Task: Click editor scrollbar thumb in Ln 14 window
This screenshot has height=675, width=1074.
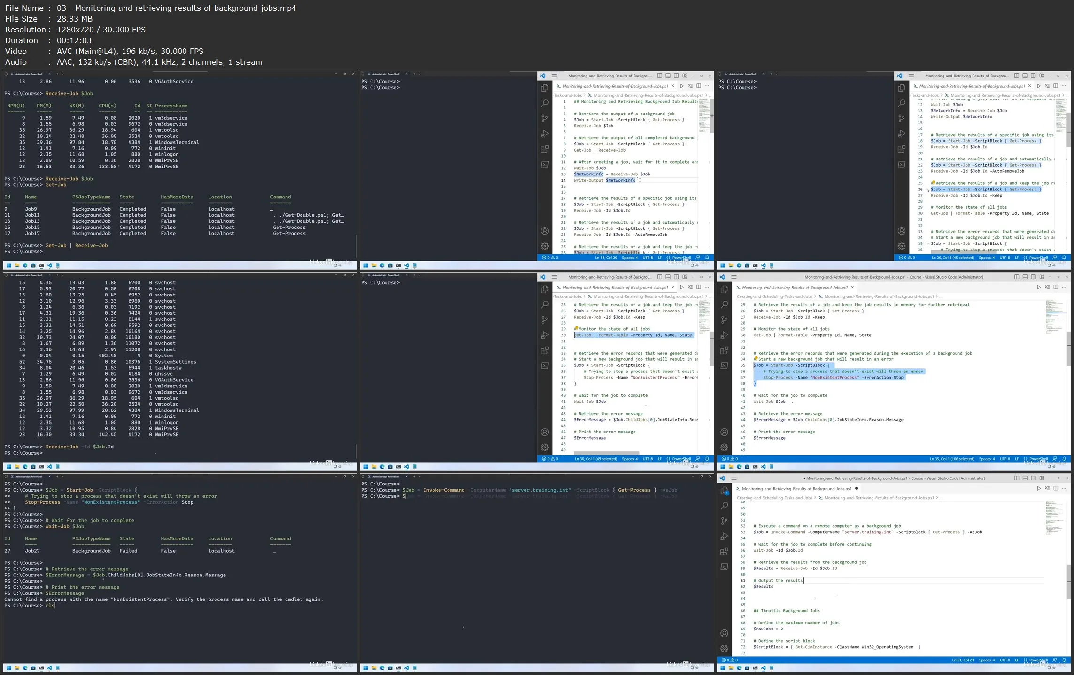Action: [712, 116]
